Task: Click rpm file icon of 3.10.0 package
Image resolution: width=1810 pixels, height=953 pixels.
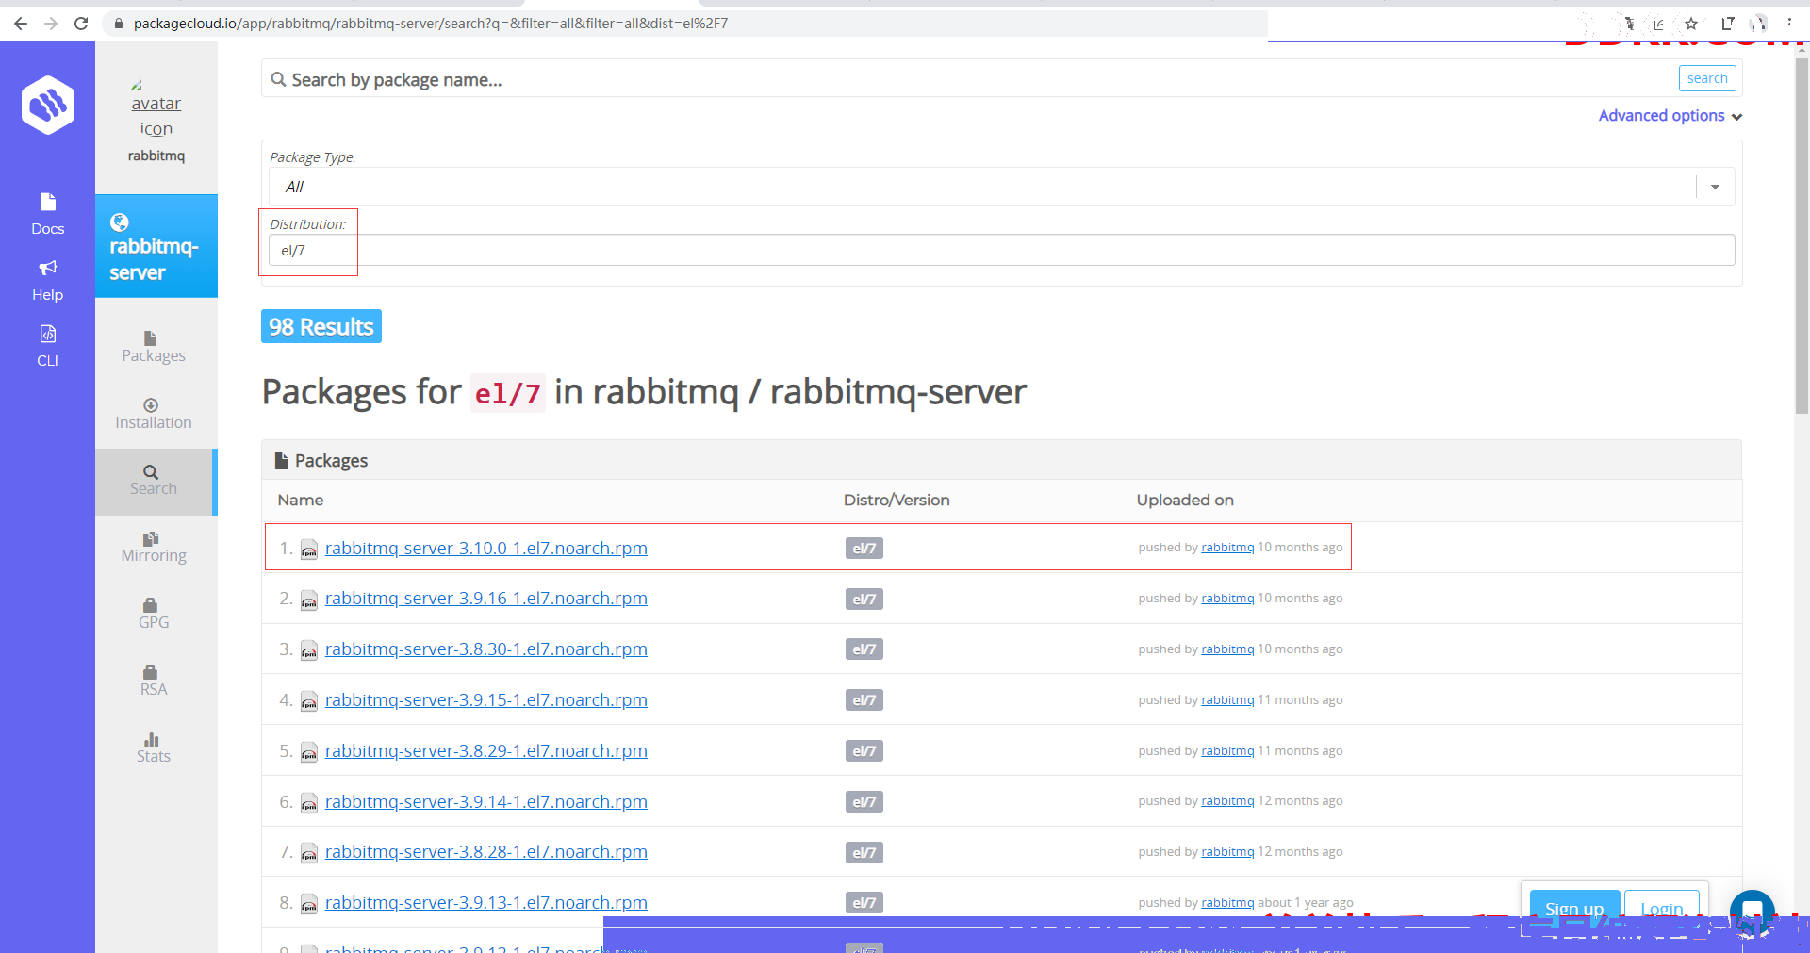Action: tap(309, 550)
